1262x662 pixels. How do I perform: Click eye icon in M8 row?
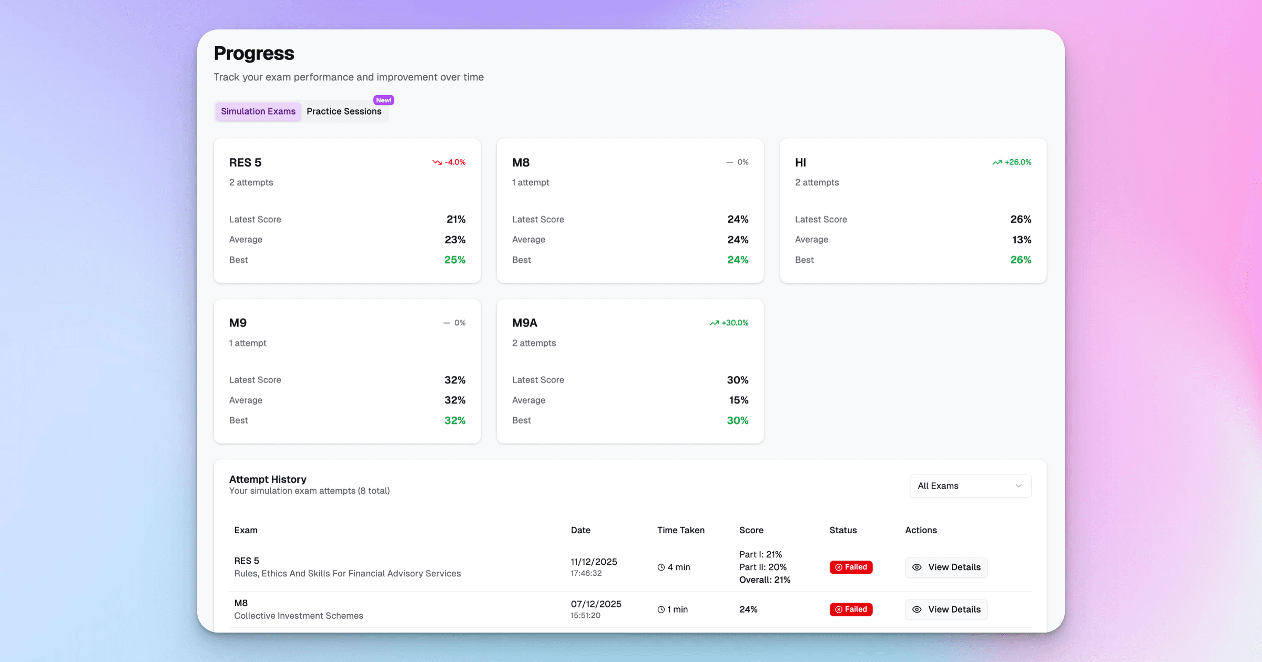click(x=917, y=609)
